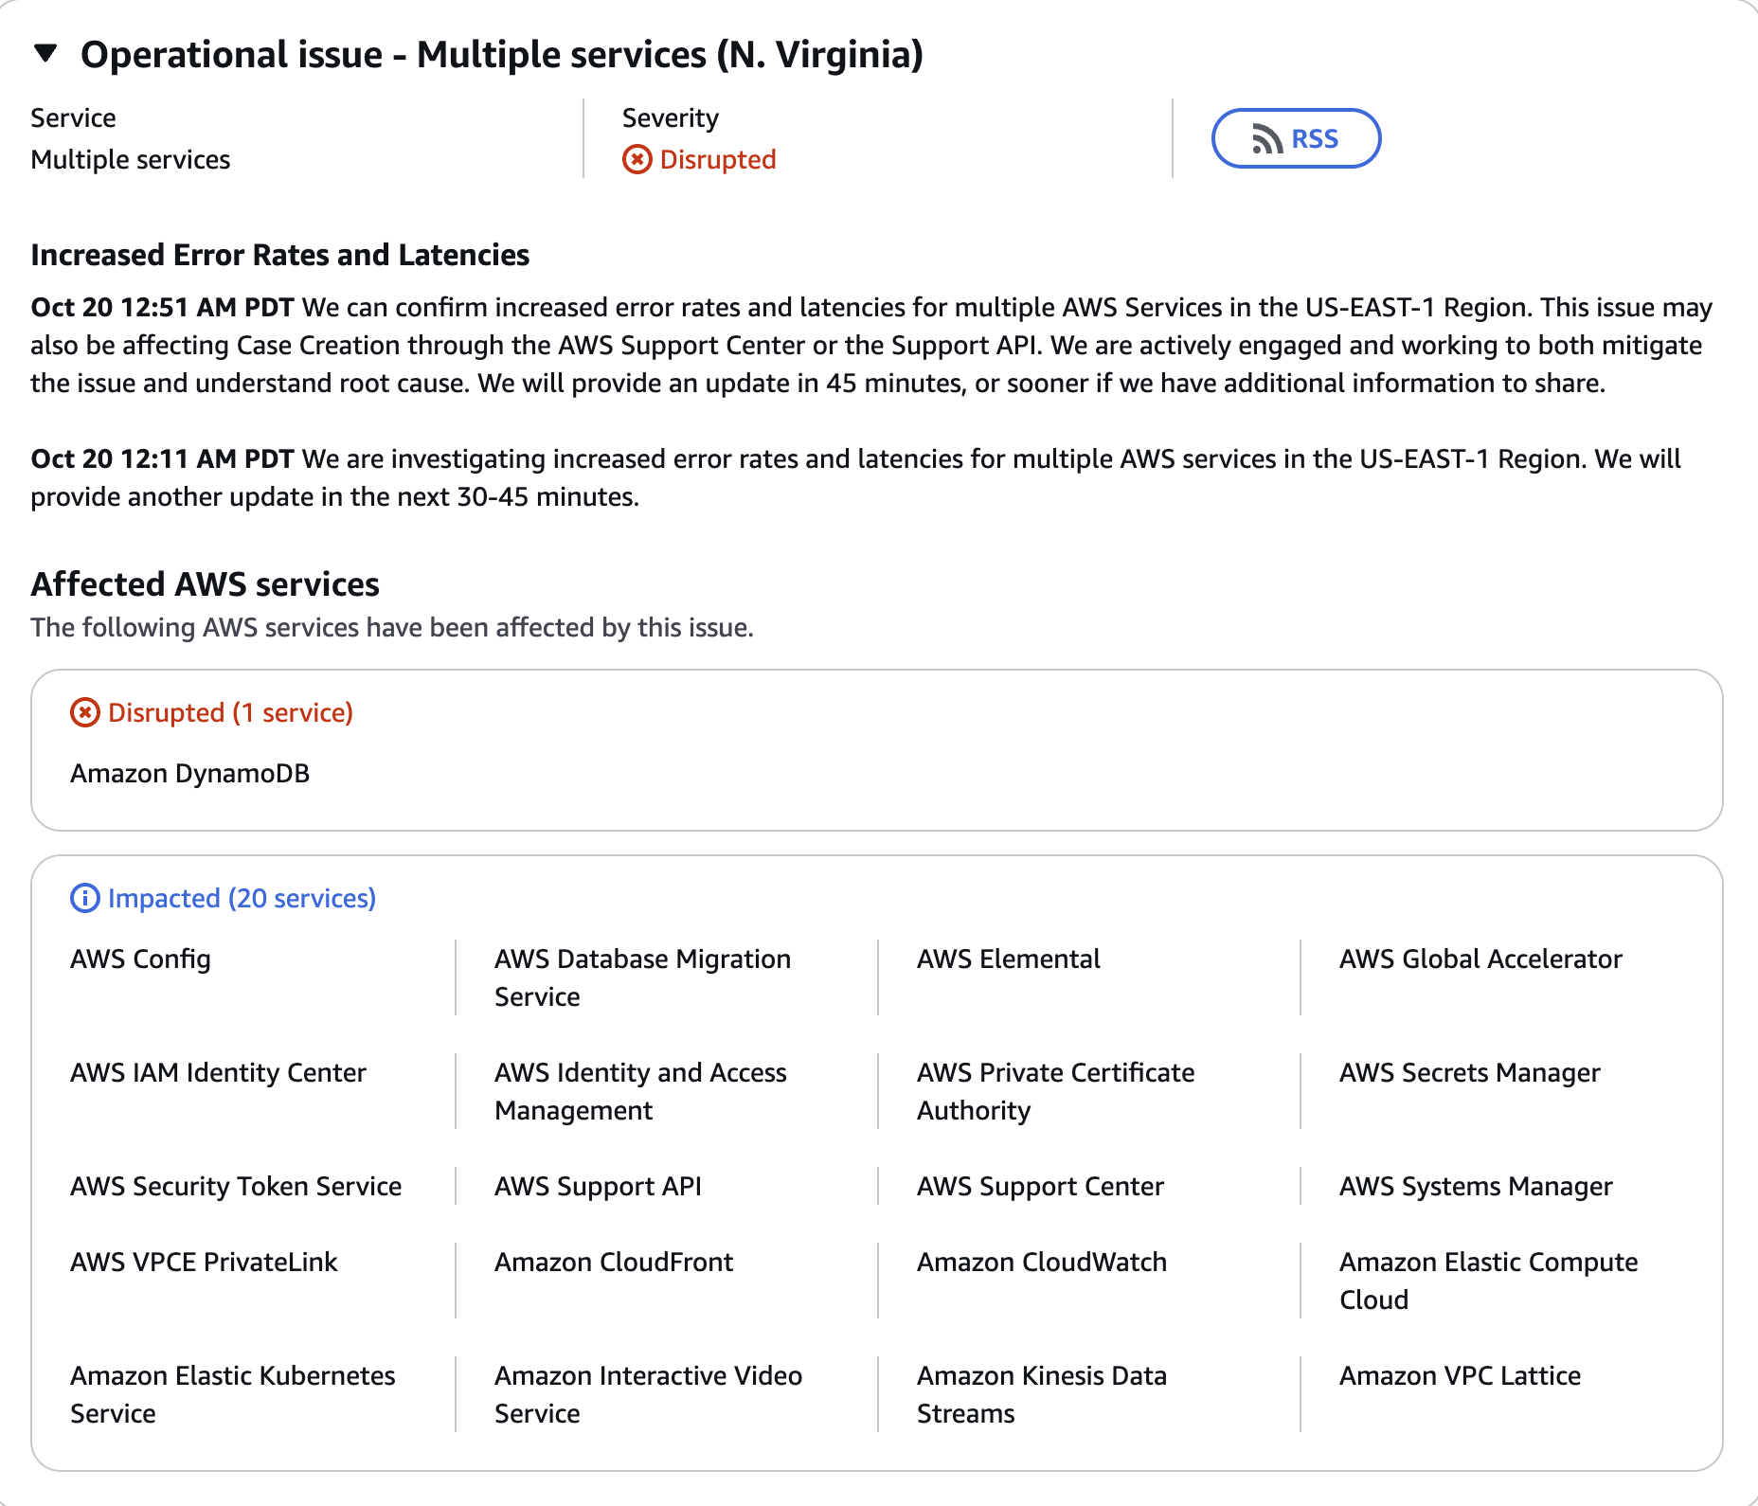The width and height of the screenshot is (1758, 1506).
Task: Select Amazon VPC Lattice entry
Action: [1459, 1376]
